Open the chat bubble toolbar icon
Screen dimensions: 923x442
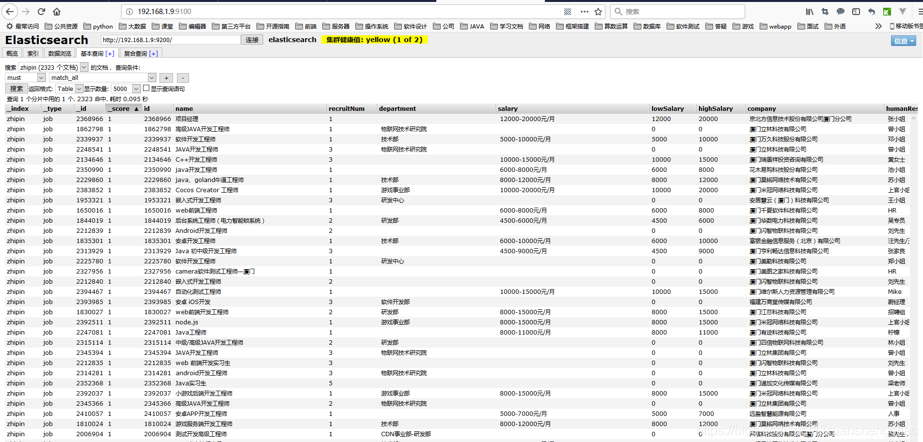click(841, 11)
